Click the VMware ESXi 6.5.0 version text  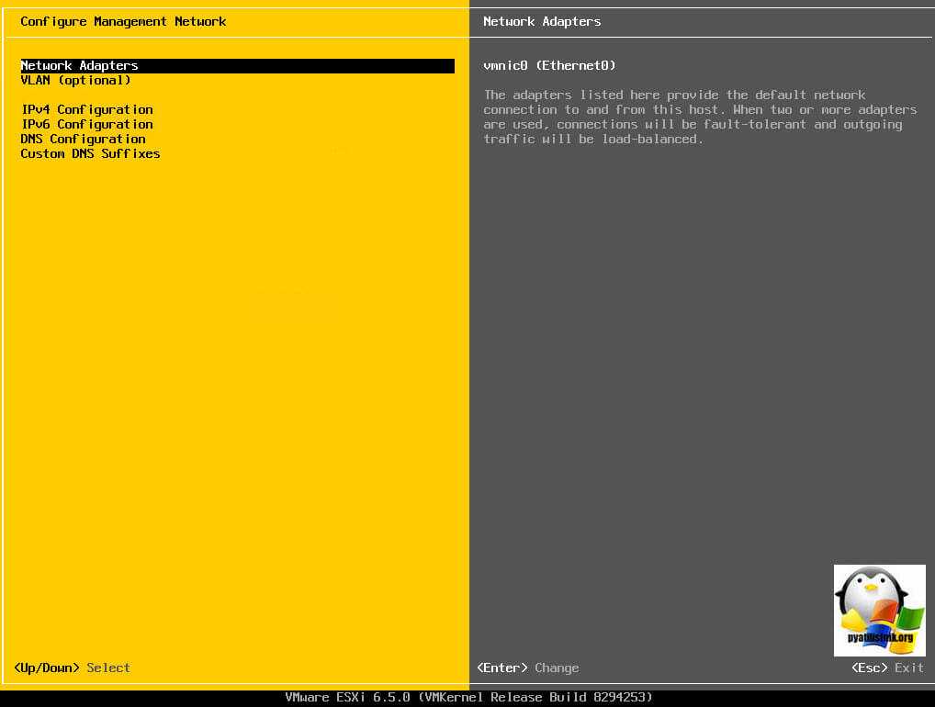point(347,697)
